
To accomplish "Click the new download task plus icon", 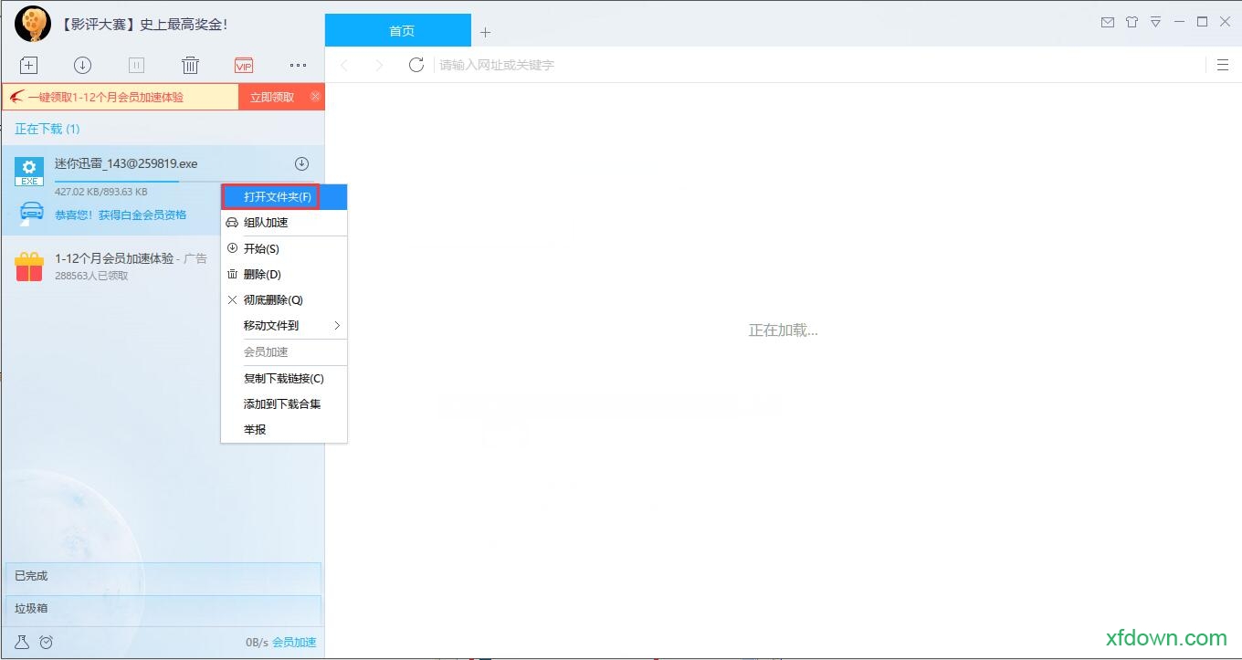I will pos(29,65).
